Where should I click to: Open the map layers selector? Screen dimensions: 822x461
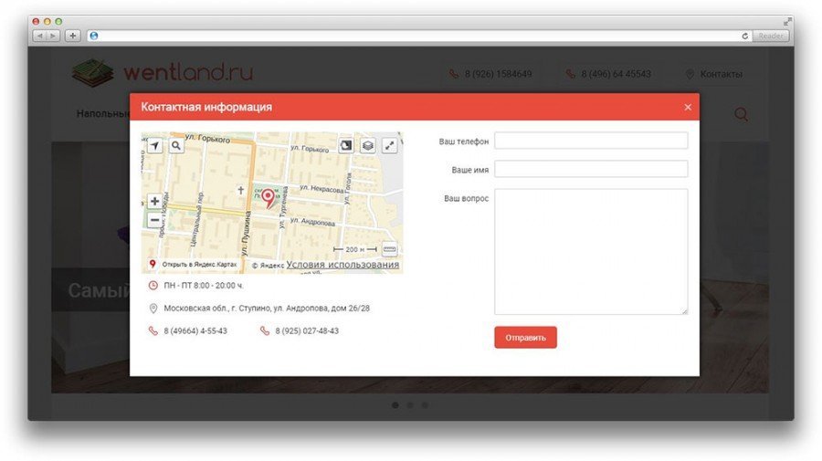[367, 145]
